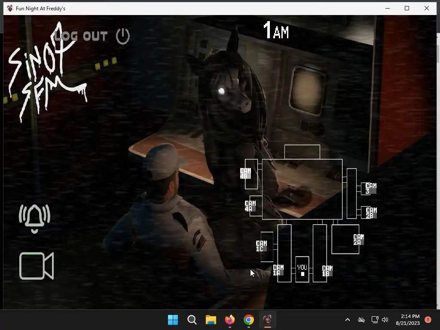Close the Fun Night At Freddy's window

[427, 9]
